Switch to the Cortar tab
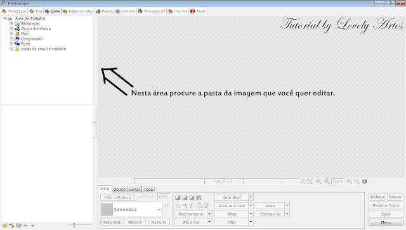This screenshot has height=230, width=406. point(134,190)
